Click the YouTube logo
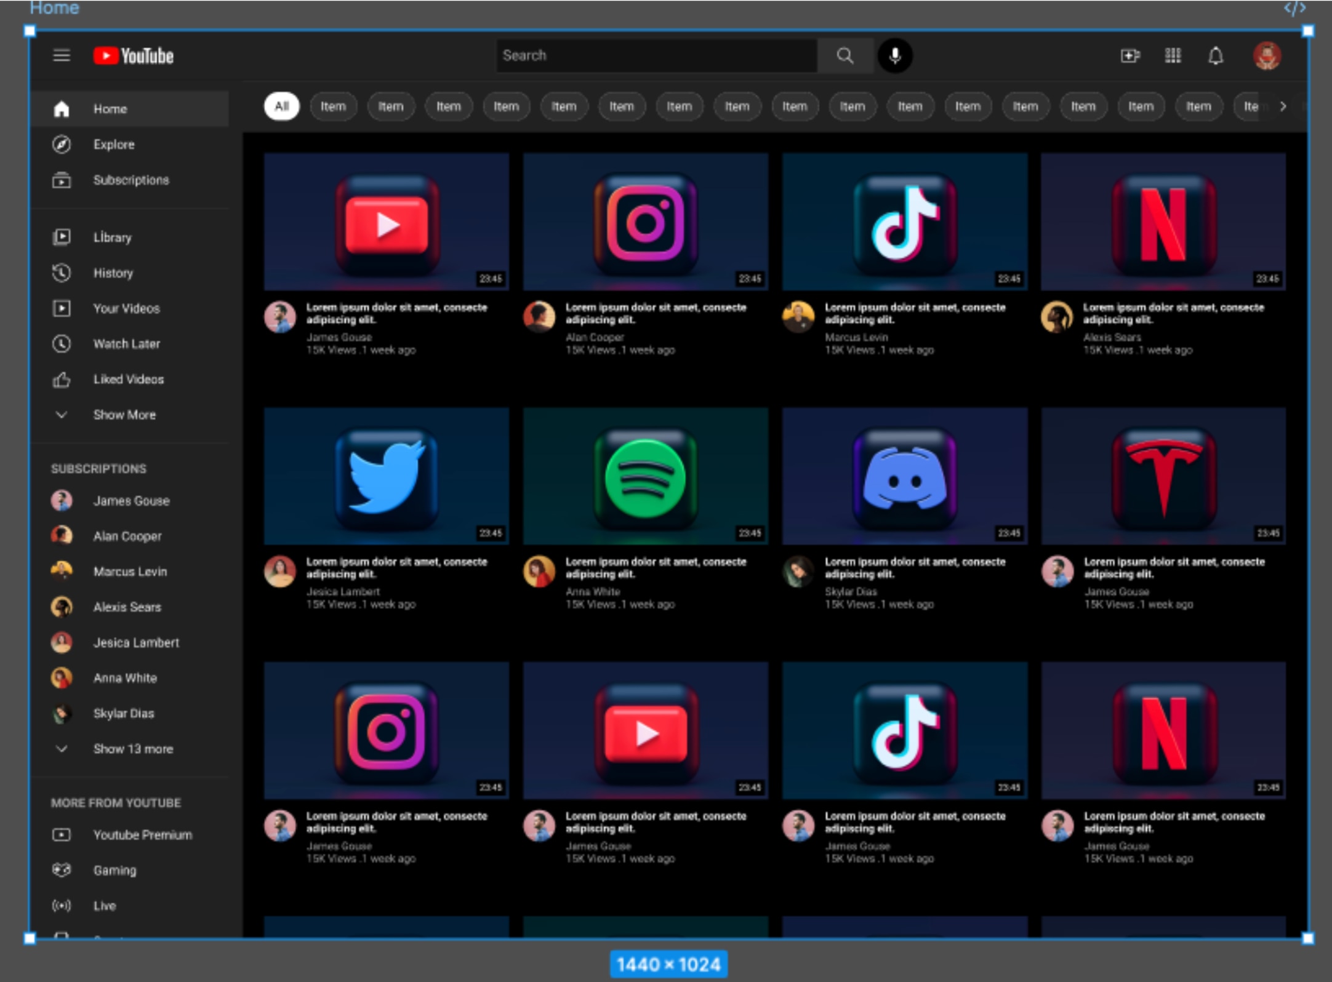The width and height of the screenshot is (1332, 982). tap(134, 55)
